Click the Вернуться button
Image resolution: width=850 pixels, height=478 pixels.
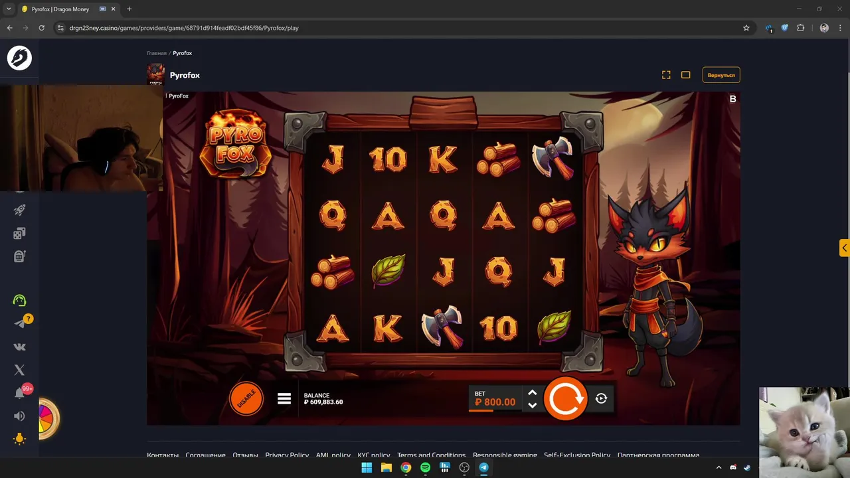(721, 75)
